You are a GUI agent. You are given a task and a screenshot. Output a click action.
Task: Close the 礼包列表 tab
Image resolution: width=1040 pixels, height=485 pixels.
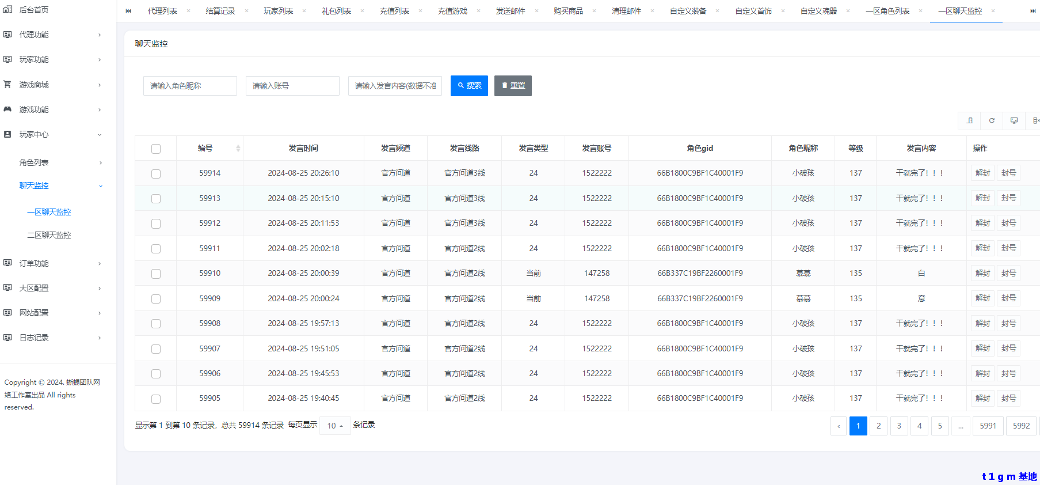362,11
